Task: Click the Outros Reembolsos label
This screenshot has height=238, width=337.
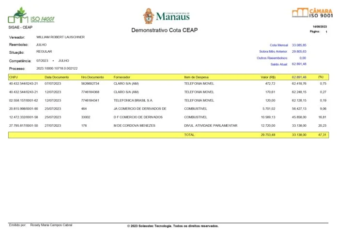Action: coord(272,58)
